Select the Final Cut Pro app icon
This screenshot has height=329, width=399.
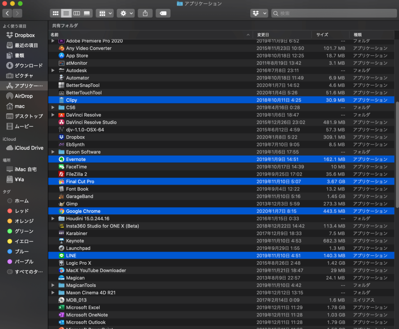point(61,181)
